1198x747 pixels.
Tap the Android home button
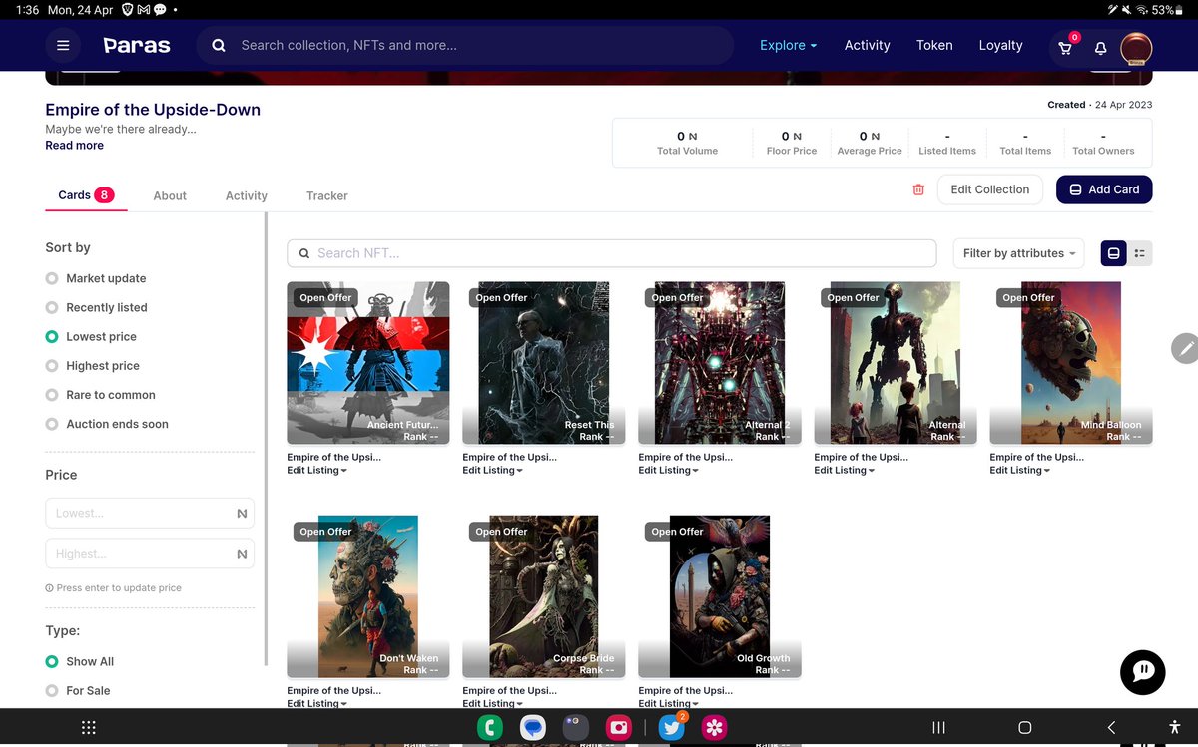(1024, 728)
